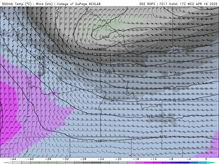Click the -16 colorbar tick label
Viewport: 219px width, 164px height.
click(136, 159)
